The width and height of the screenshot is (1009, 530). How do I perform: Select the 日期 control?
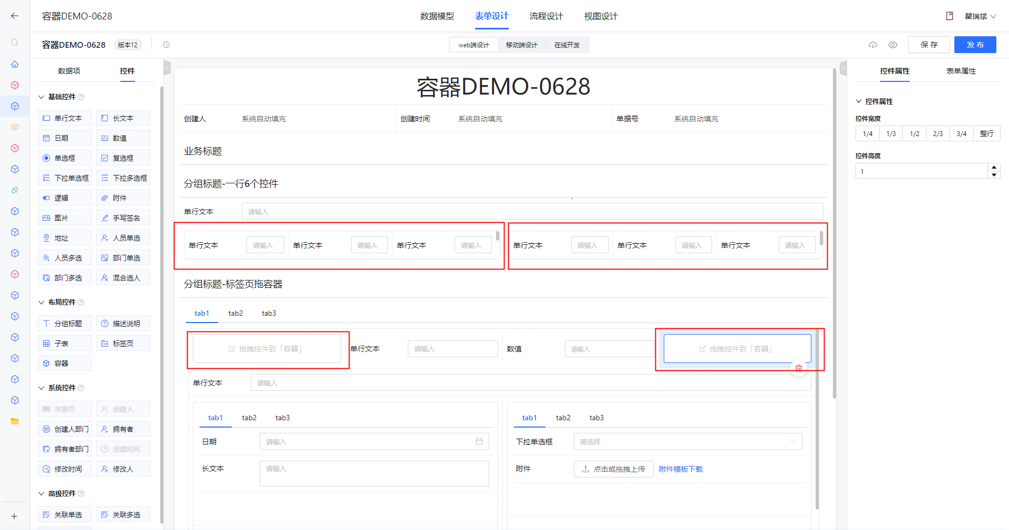65,138
